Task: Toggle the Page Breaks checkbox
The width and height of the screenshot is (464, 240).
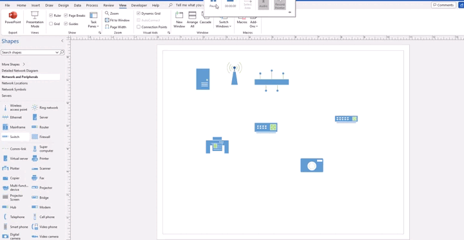Action: (66, 15)
